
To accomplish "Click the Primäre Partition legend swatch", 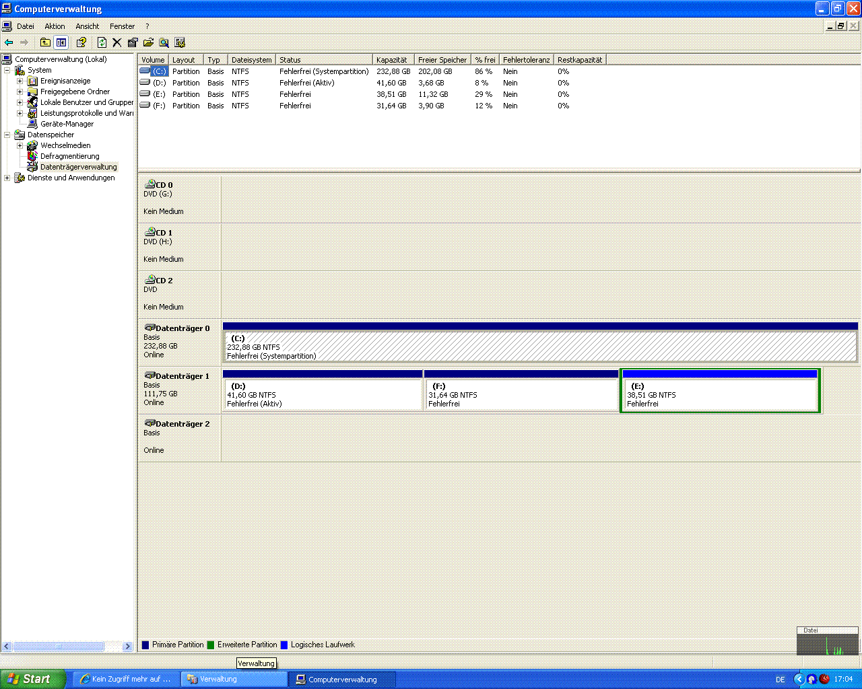I will (145, 645).
